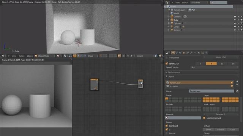The width and height of the screenshot is (243, 136).
Task: Open the Object Data tab icon
Action: click(195, 53)
